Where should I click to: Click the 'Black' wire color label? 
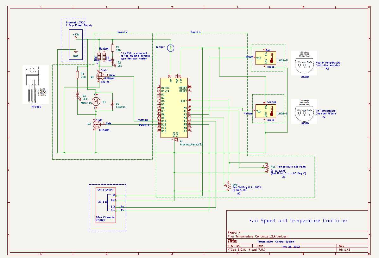271,67
